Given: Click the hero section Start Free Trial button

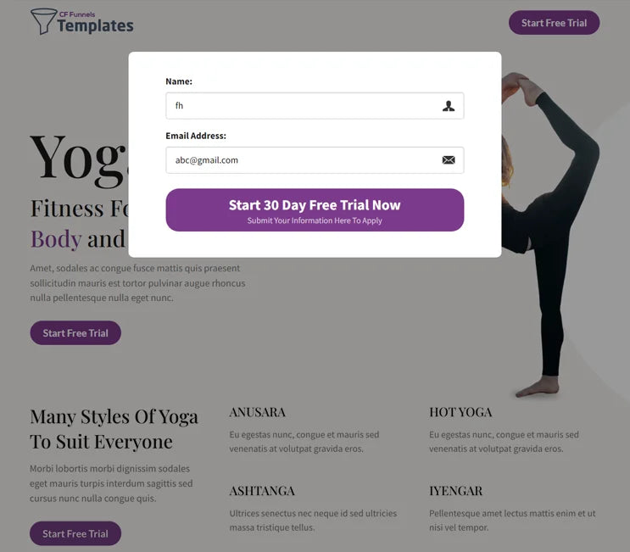Looking at the screenshot, I should coord(75,333).
